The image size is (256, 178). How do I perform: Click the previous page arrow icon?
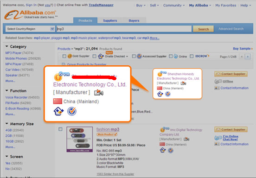242,57
